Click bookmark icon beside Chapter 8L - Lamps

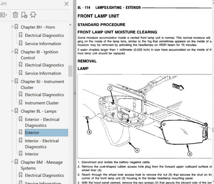[x=16, y=111]
